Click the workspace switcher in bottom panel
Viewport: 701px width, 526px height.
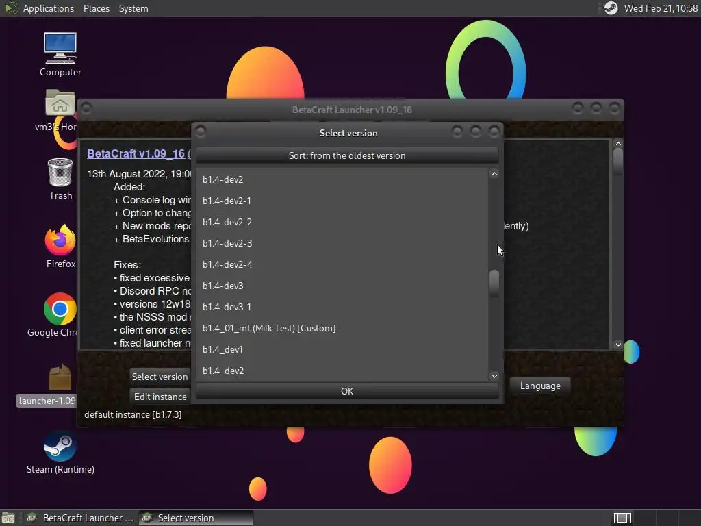tap(622, 518)
